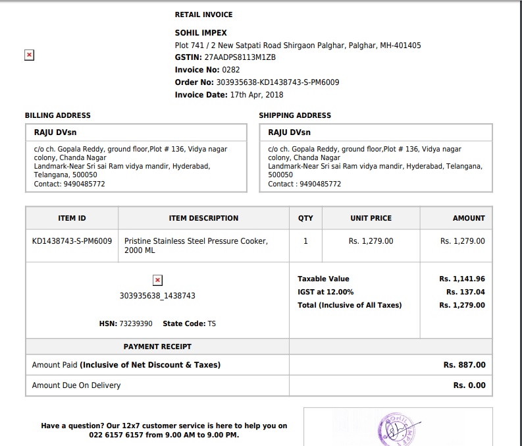The image size is (522, 446).
Task: Click the Amount Paid value Rs. 887.00
Action: tap(464, 365)
